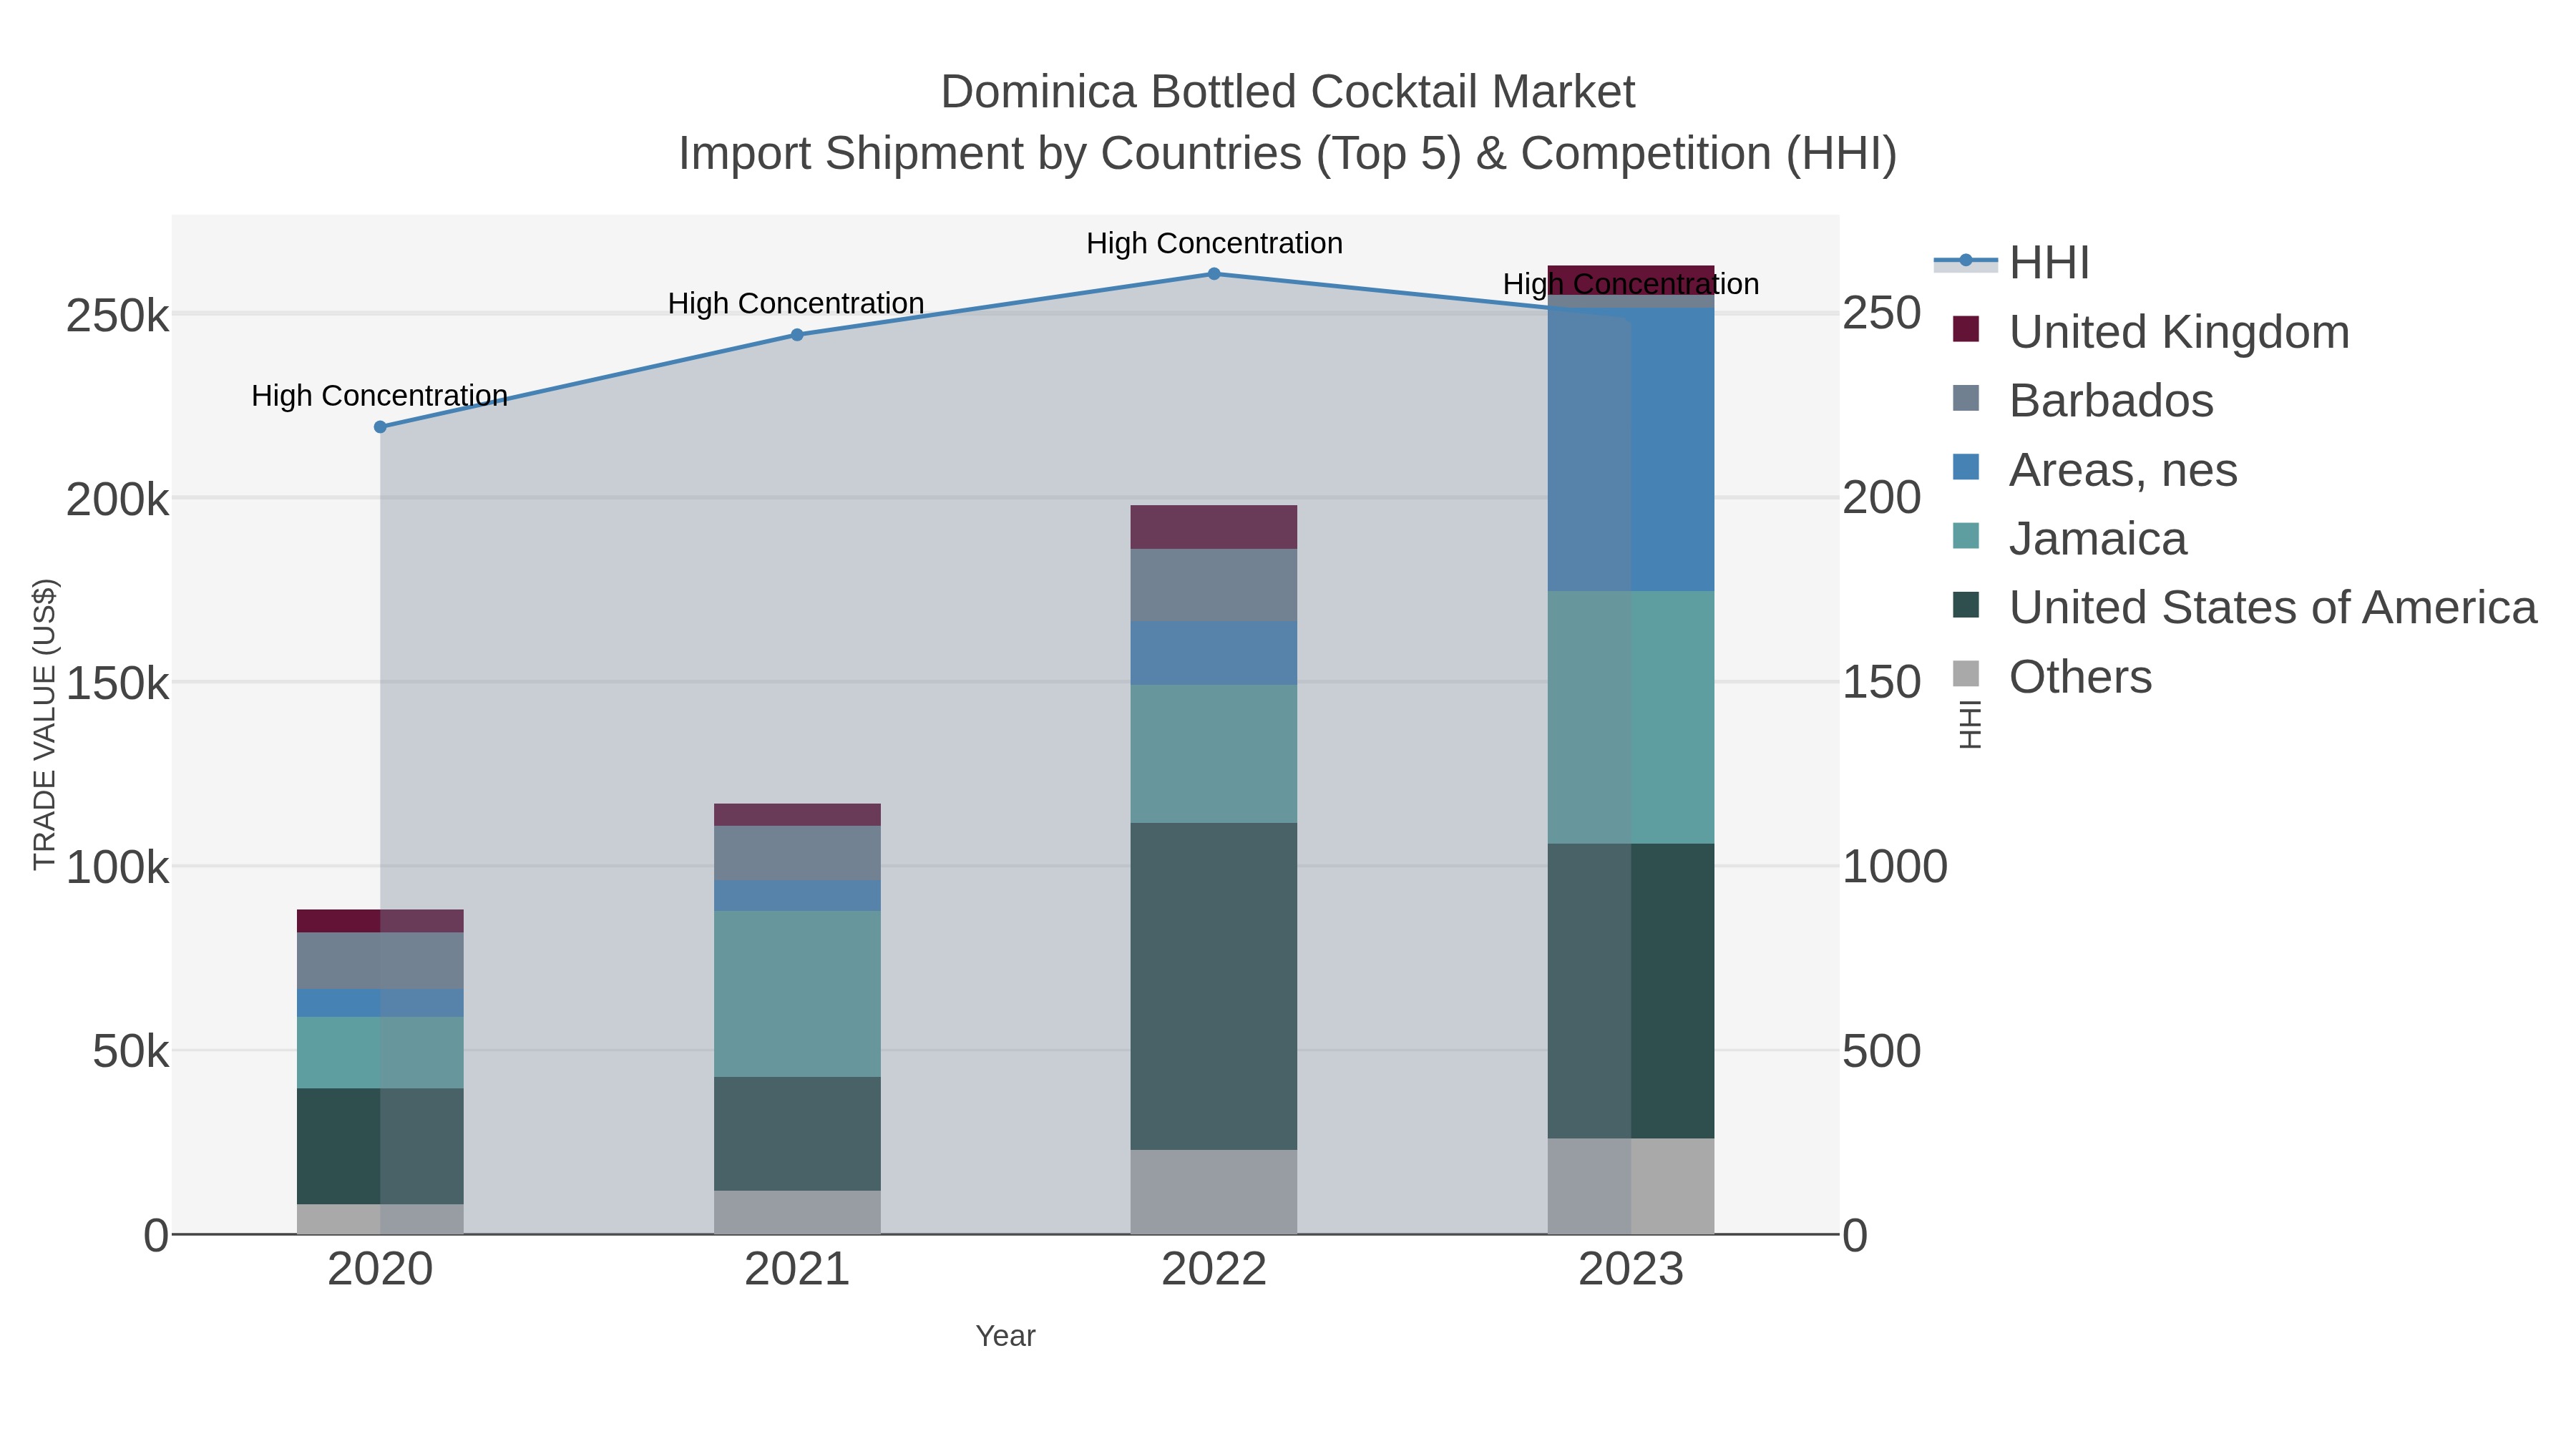Click the 'High Concentration' label above 2020
2576x1449 pixels.
pos(380,396)
